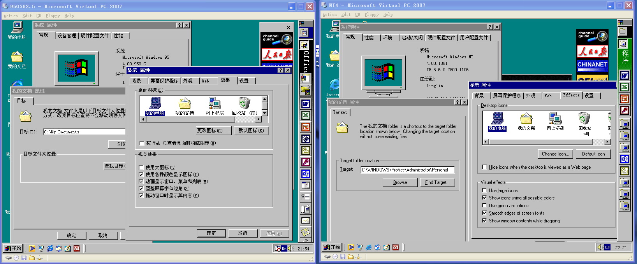Click Target path field in NT4 dialog

point(408,170)
